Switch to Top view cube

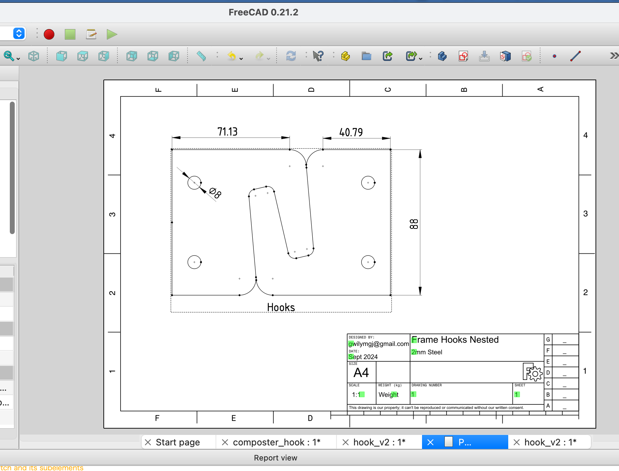(x=83, y=56)
